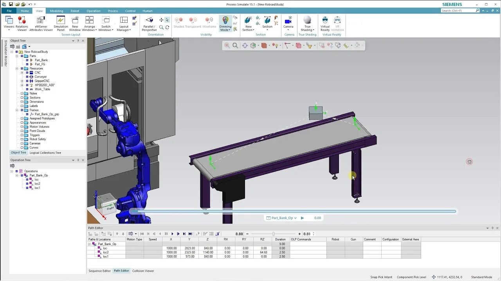The image size is (501, 281).
Task: Collapse the Resources folder in Object Tree
Action: 17,68
